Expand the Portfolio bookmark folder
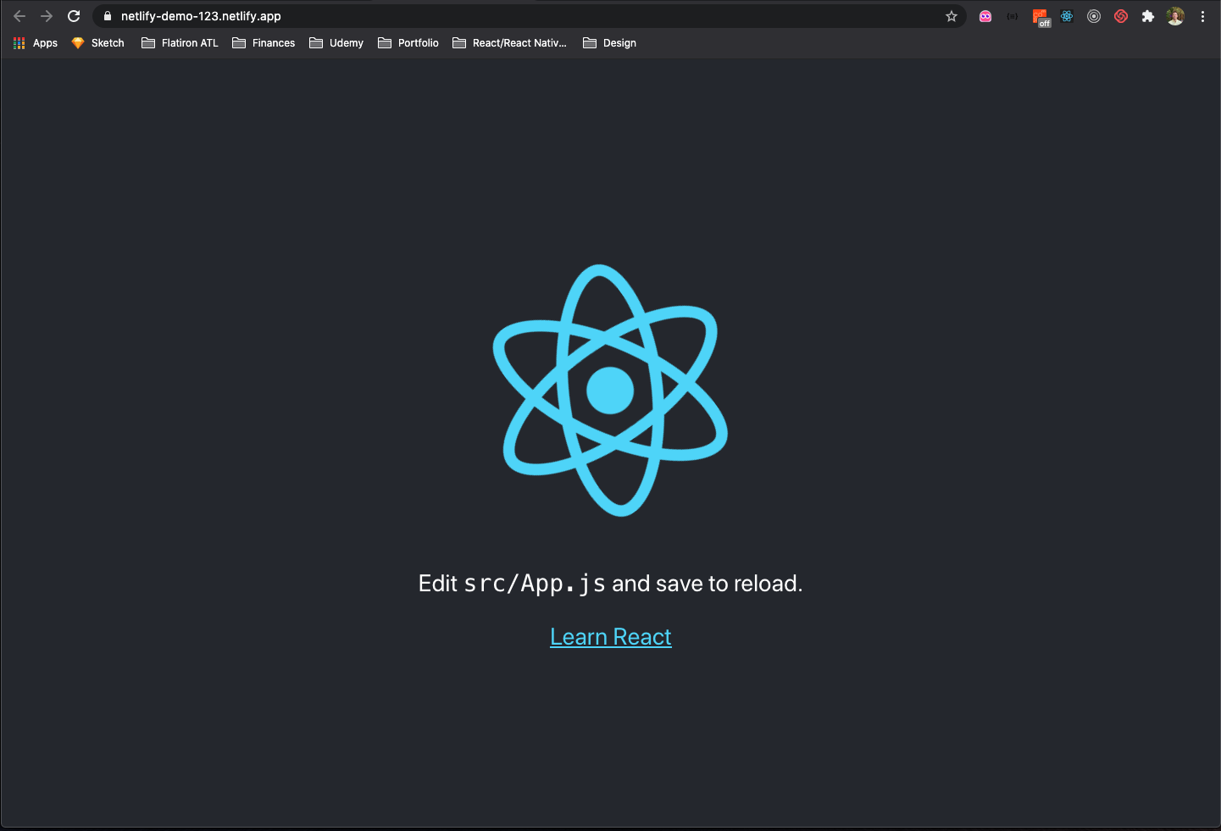 coord(408,43)
